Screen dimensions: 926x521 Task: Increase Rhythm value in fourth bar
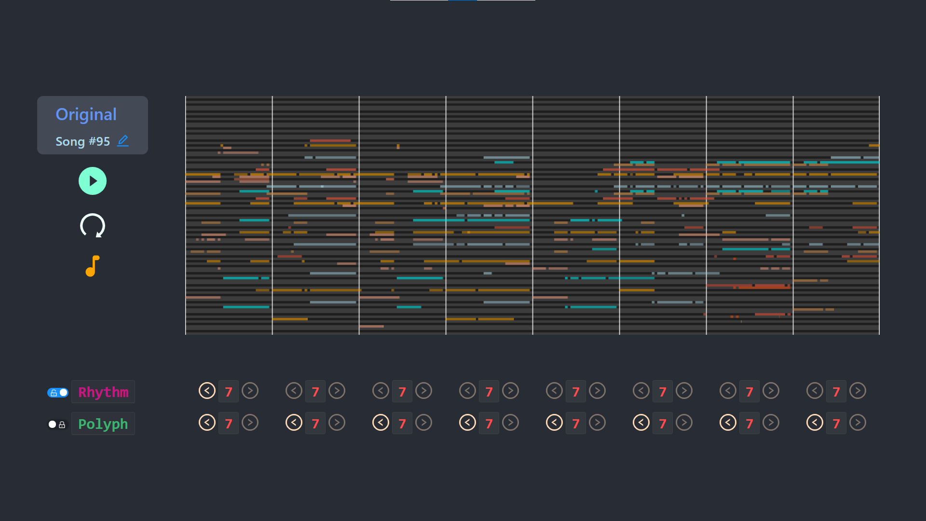click(x=510, y=391)
